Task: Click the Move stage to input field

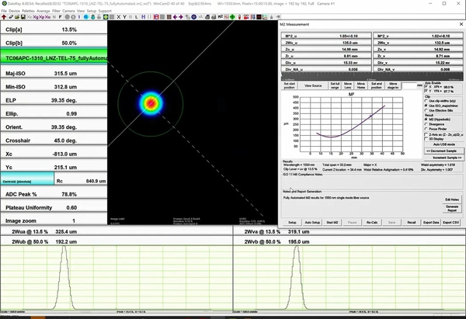Action: click(x=409, y=85)
